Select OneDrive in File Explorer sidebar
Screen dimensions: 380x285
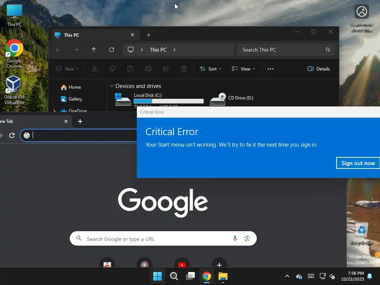74,110
